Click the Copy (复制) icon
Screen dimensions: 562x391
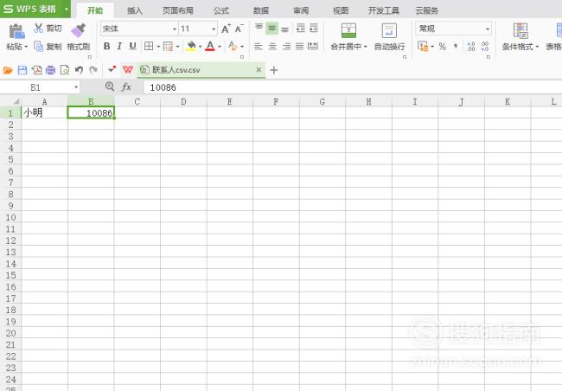coord(38,46)
